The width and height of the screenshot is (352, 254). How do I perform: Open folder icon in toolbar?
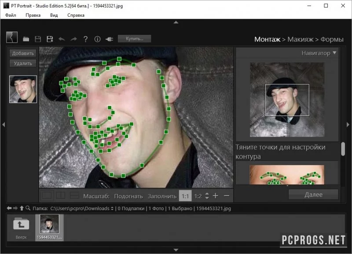[x=26, y=39]
